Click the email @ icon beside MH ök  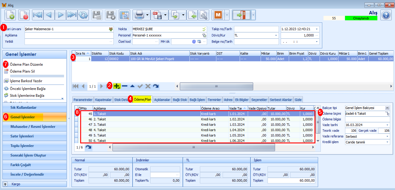point(194,42)
